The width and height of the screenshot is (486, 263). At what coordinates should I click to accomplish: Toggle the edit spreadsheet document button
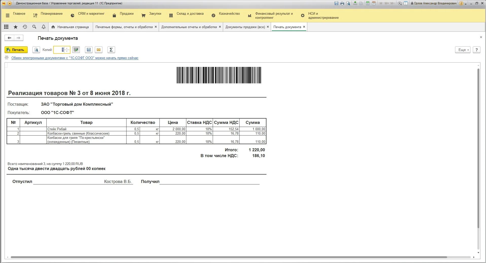tap(76, 50)
